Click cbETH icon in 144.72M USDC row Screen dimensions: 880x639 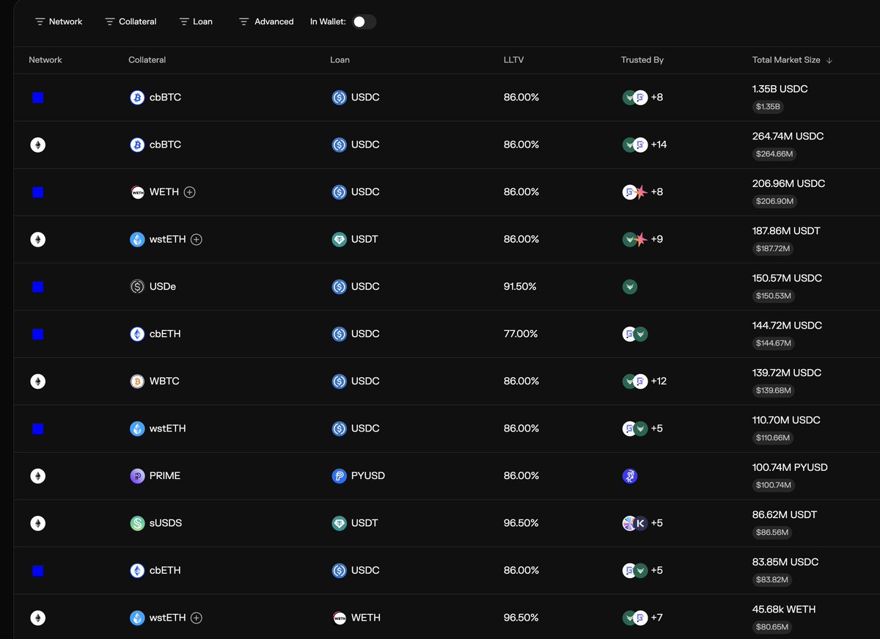[x=137, y=334]
